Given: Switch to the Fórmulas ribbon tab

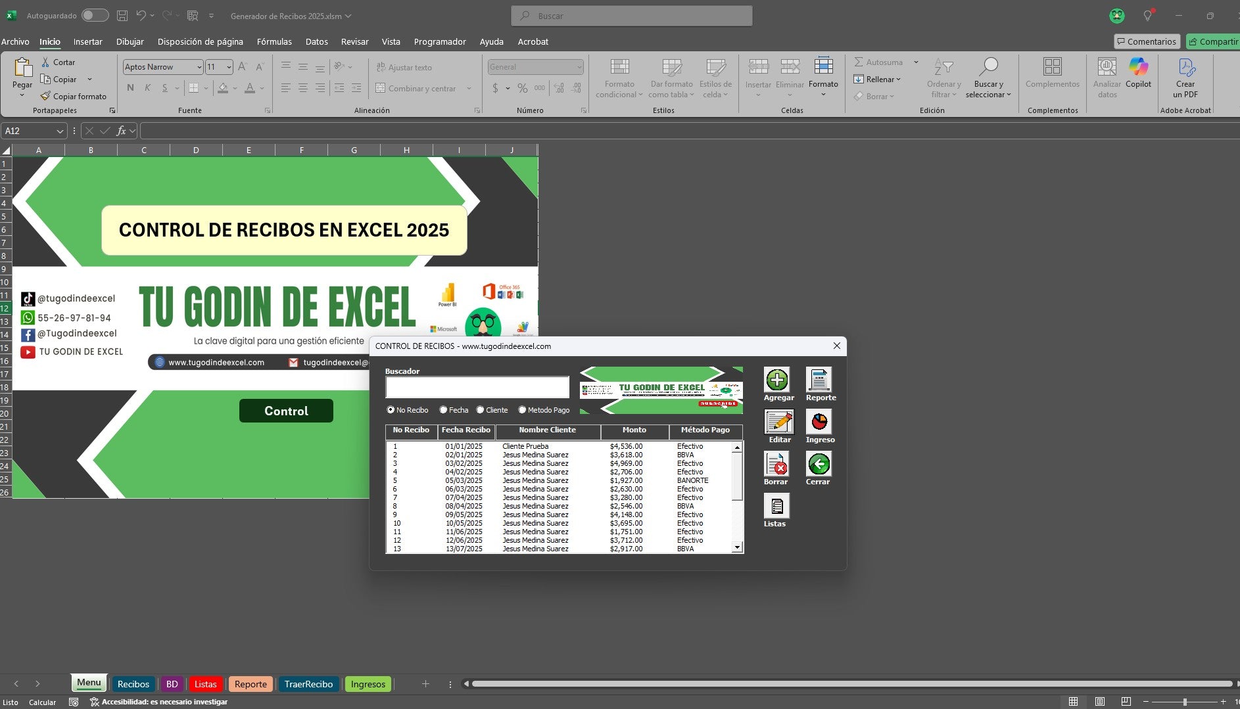Looking at the screenshot, I should [x=274, y=41].
